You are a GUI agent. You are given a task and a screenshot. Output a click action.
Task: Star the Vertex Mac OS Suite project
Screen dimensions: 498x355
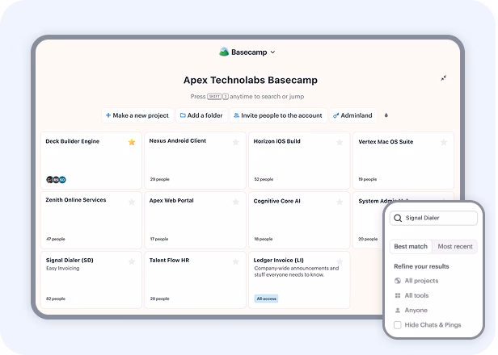tap(444, 142)
